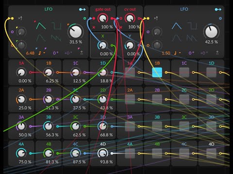Click knob 2C showing 37.5 %
233x174 pixels.
tap(76, 100)
